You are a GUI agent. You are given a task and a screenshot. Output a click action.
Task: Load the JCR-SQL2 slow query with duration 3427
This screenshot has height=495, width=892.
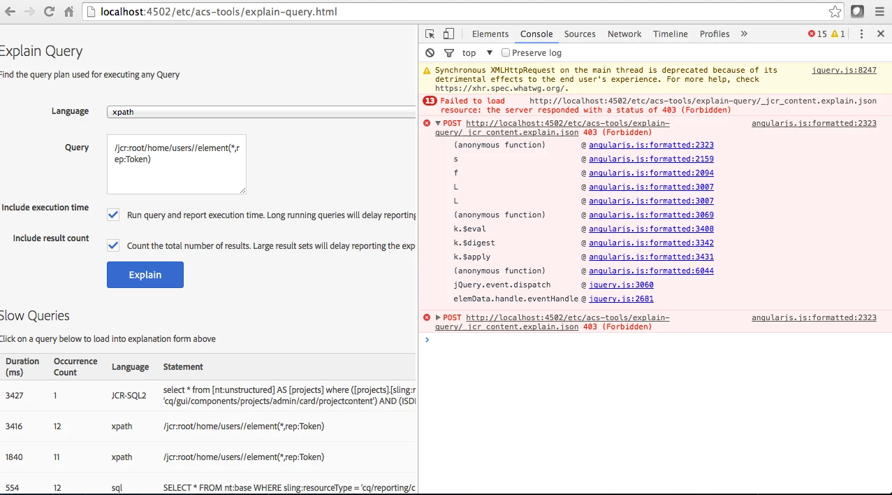coord(208,396)
